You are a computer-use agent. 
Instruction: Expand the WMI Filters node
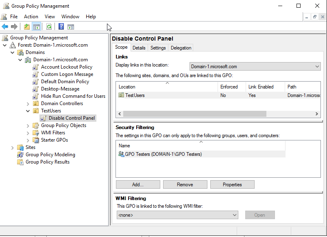[x=28, y=133]
